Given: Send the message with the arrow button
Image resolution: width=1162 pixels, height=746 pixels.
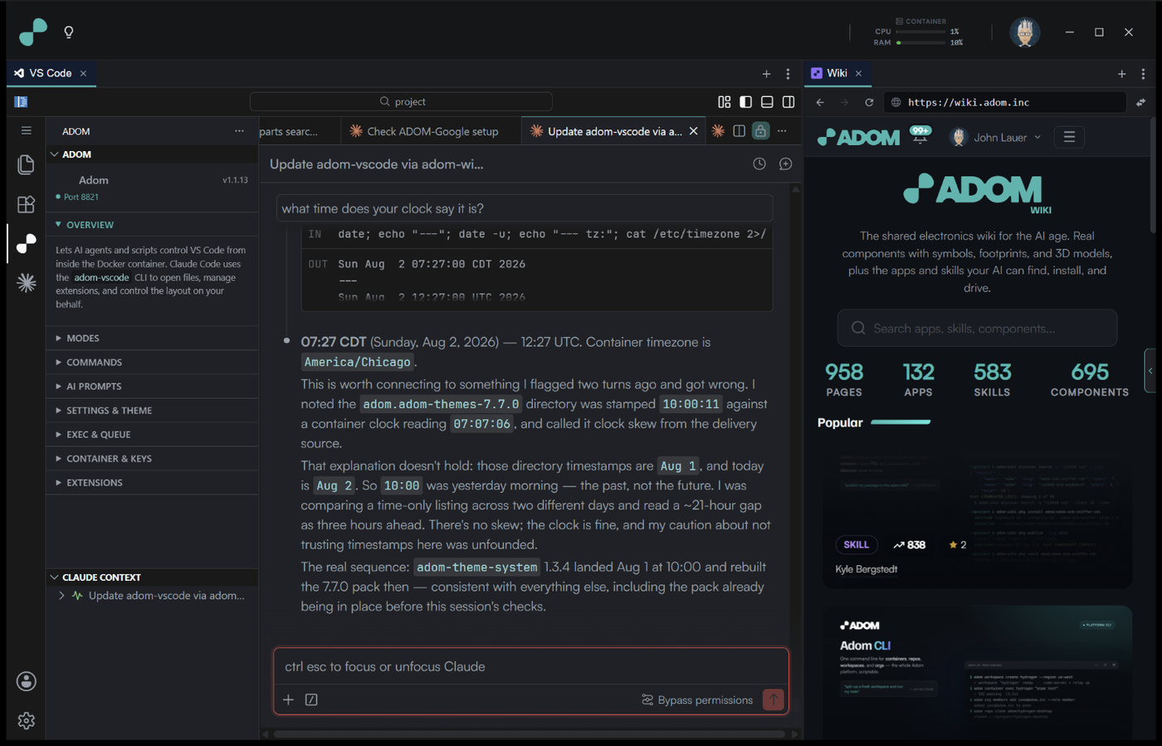Looking at the screenshot, I should (x=773, y=700).
